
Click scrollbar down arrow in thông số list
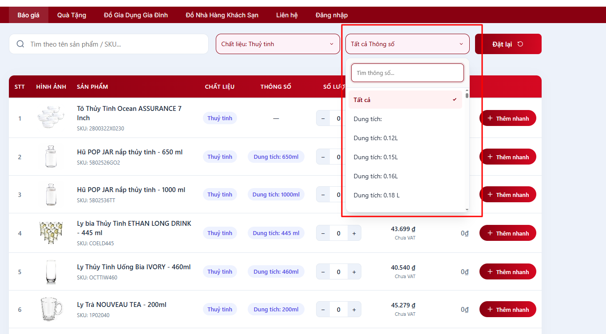pyautogui.click(x=467, y=209)
